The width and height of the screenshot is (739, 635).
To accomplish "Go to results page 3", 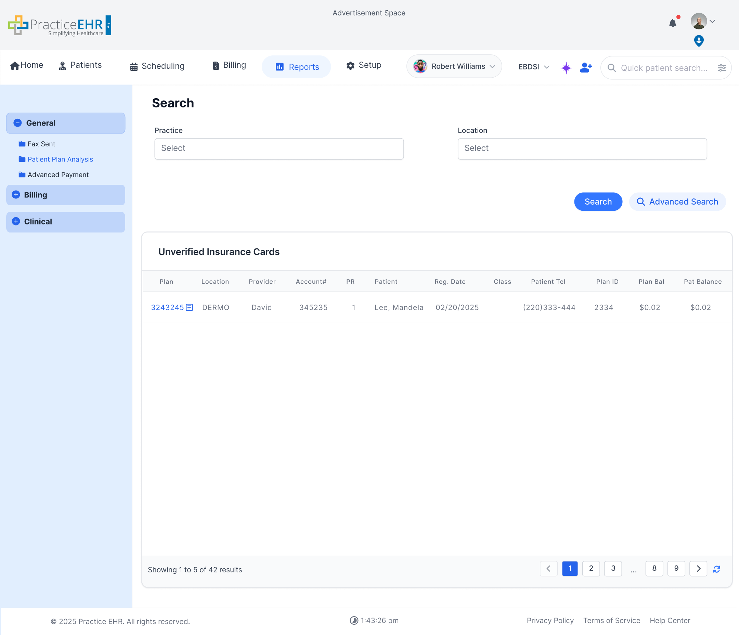I will [613, 569].
